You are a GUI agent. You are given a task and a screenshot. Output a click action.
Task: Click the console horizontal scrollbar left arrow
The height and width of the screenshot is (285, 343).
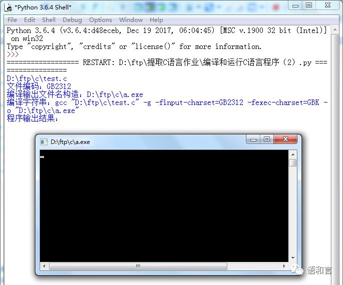coord(45,266)
